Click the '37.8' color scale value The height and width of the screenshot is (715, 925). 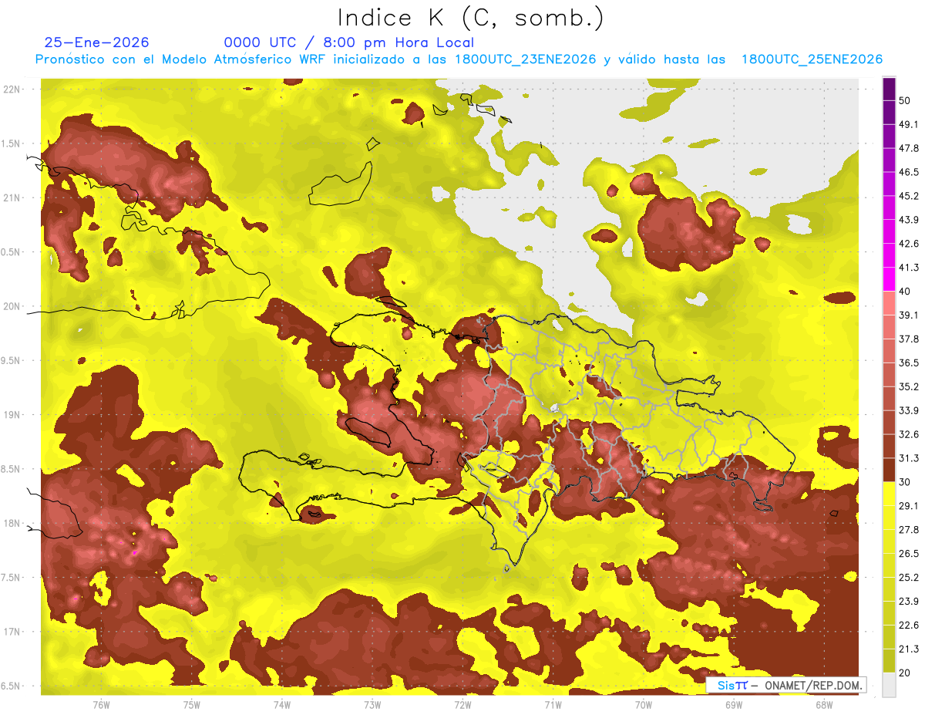click(909, 339)
